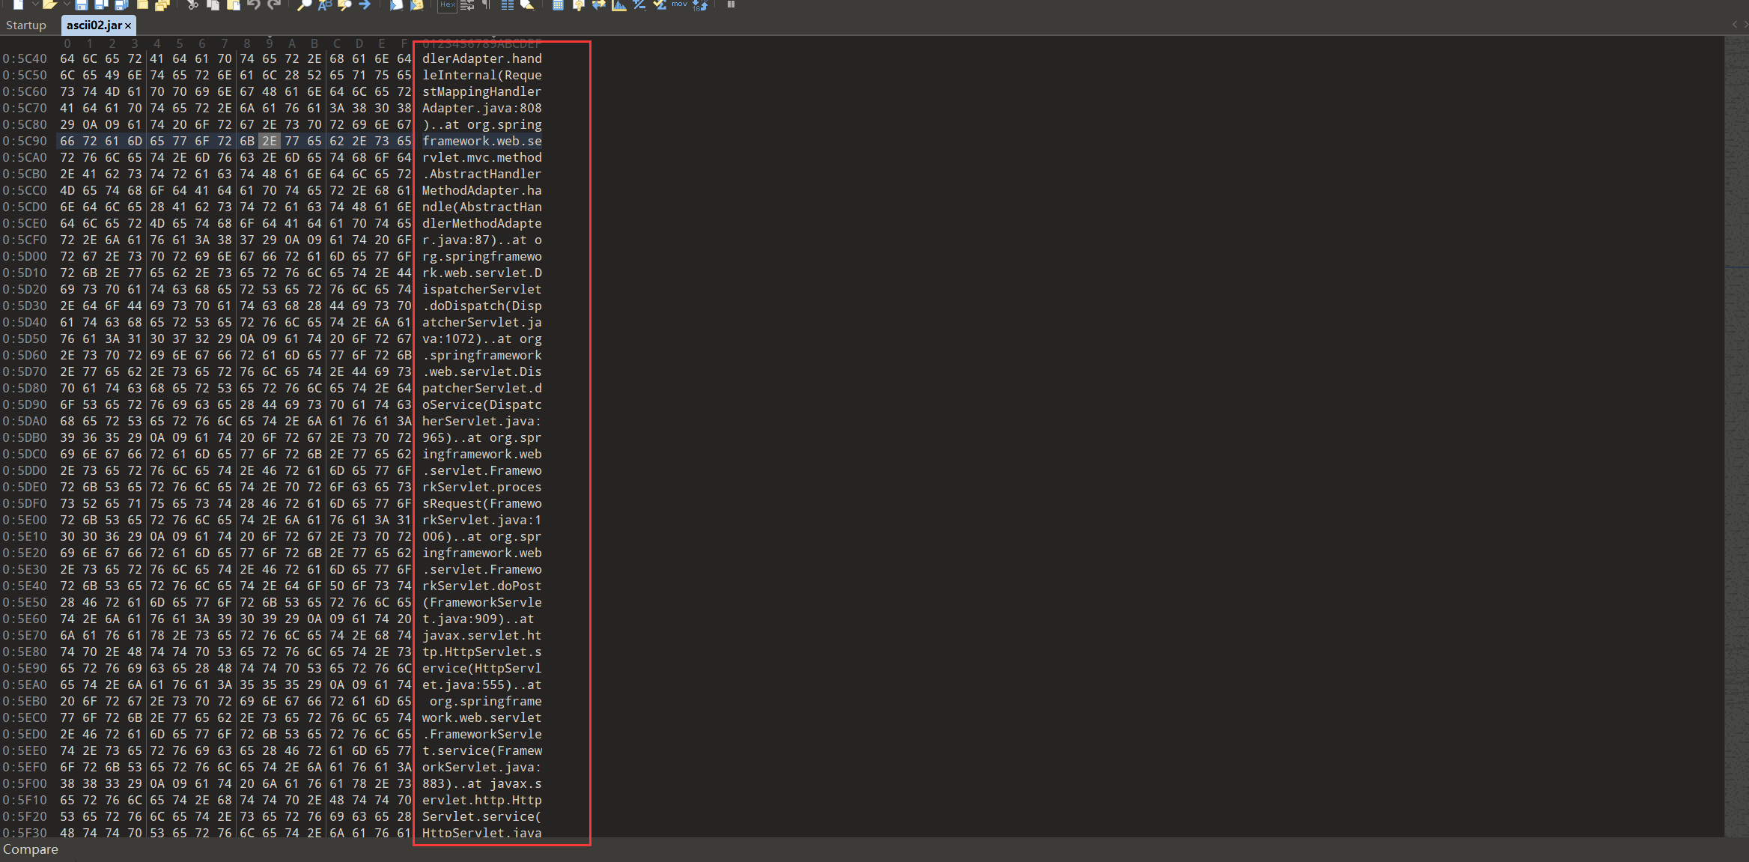Open the base converter icon

coord(700,4)
